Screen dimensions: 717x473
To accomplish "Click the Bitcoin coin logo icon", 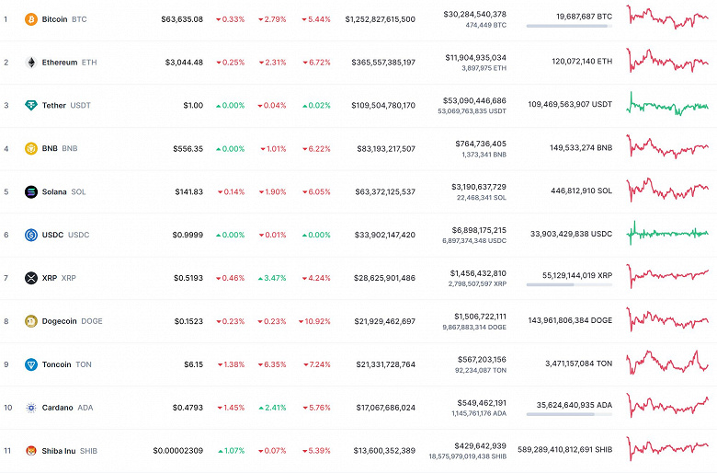I will coord(30,18).
